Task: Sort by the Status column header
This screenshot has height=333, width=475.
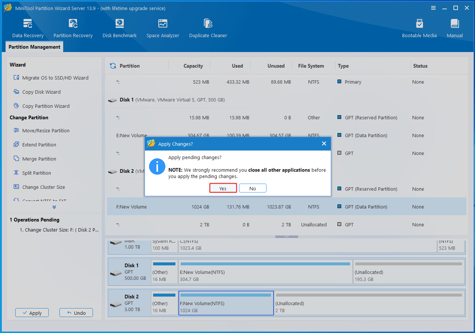Action: [x=420, y=66]
